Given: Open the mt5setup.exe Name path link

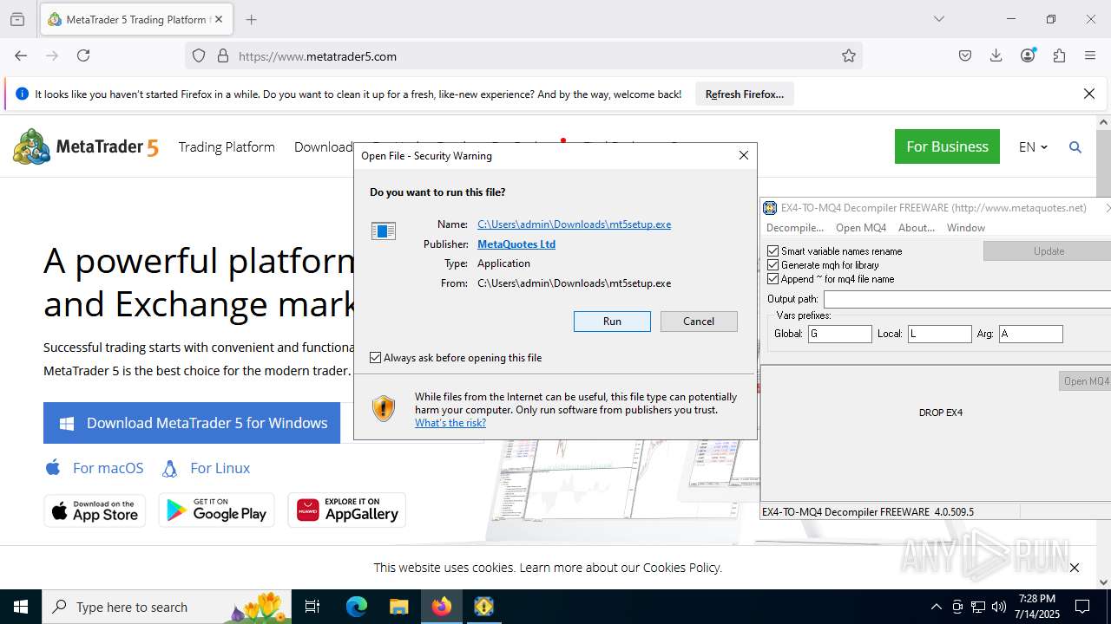Looking at the screenshot, I should [574, 224].
